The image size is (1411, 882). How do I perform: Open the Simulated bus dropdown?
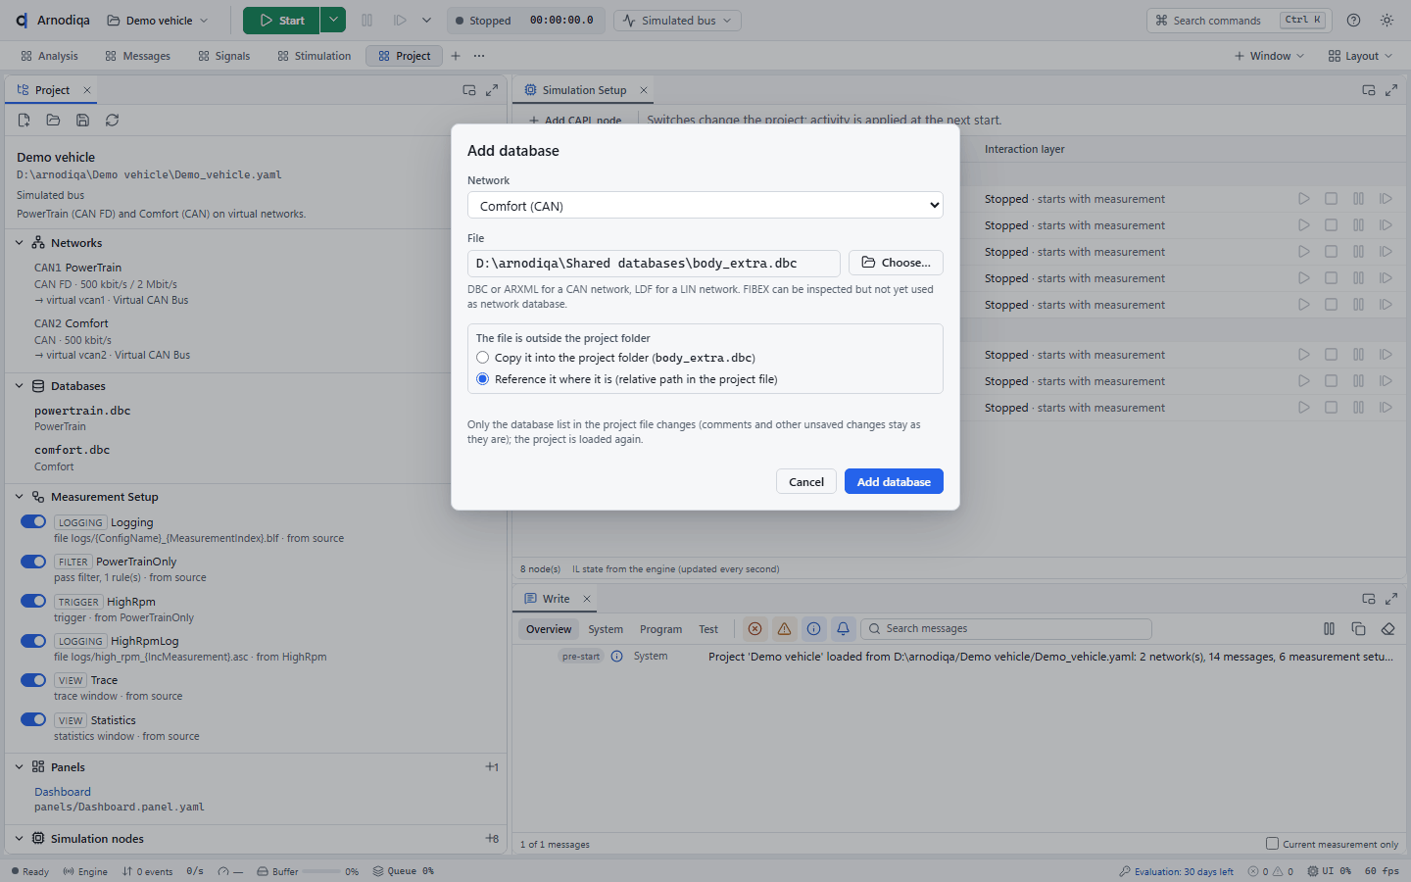[x=677, y=21]
